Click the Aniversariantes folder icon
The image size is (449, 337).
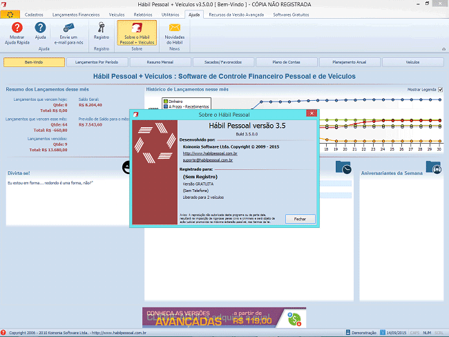(x=433, y=167)
